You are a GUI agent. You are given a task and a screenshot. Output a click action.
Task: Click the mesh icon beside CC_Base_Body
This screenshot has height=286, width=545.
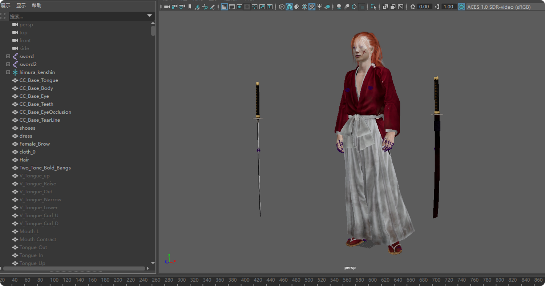point(15,88)
